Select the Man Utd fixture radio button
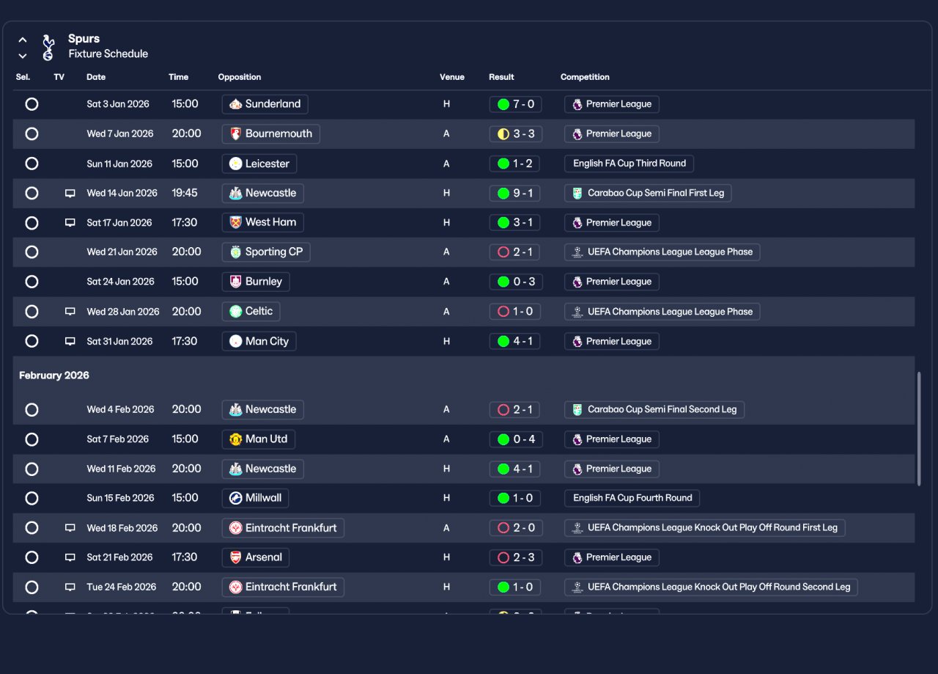This screenshot has width=938, height=674. (32, 439)
